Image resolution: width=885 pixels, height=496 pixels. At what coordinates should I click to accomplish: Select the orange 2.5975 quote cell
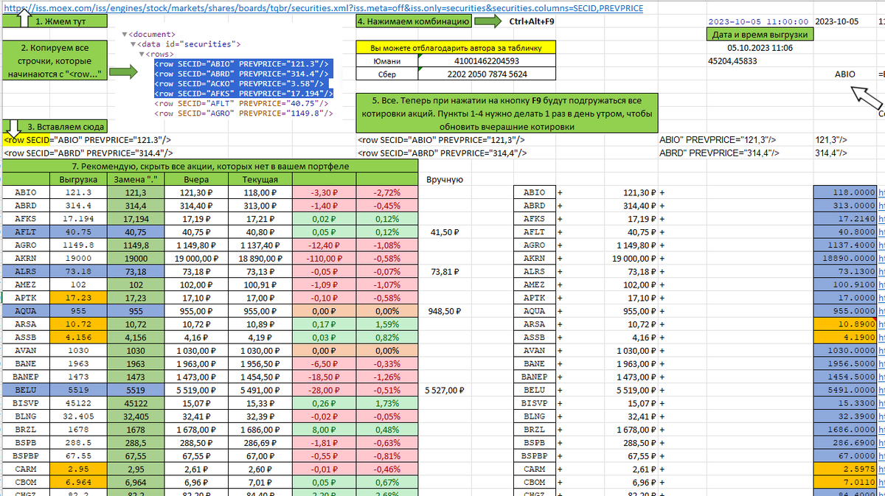coord(846,469)
